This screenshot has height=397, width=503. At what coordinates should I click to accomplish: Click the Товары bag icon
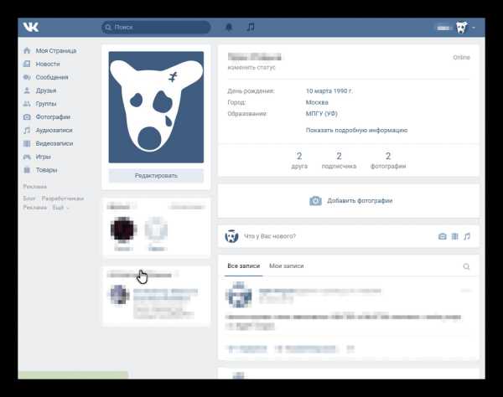(27, 170)
